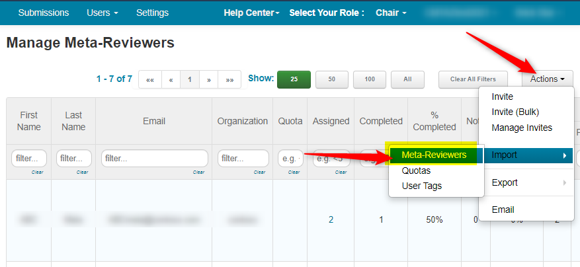
Task: Show All rows button
Action: click(x=407, y=79)
